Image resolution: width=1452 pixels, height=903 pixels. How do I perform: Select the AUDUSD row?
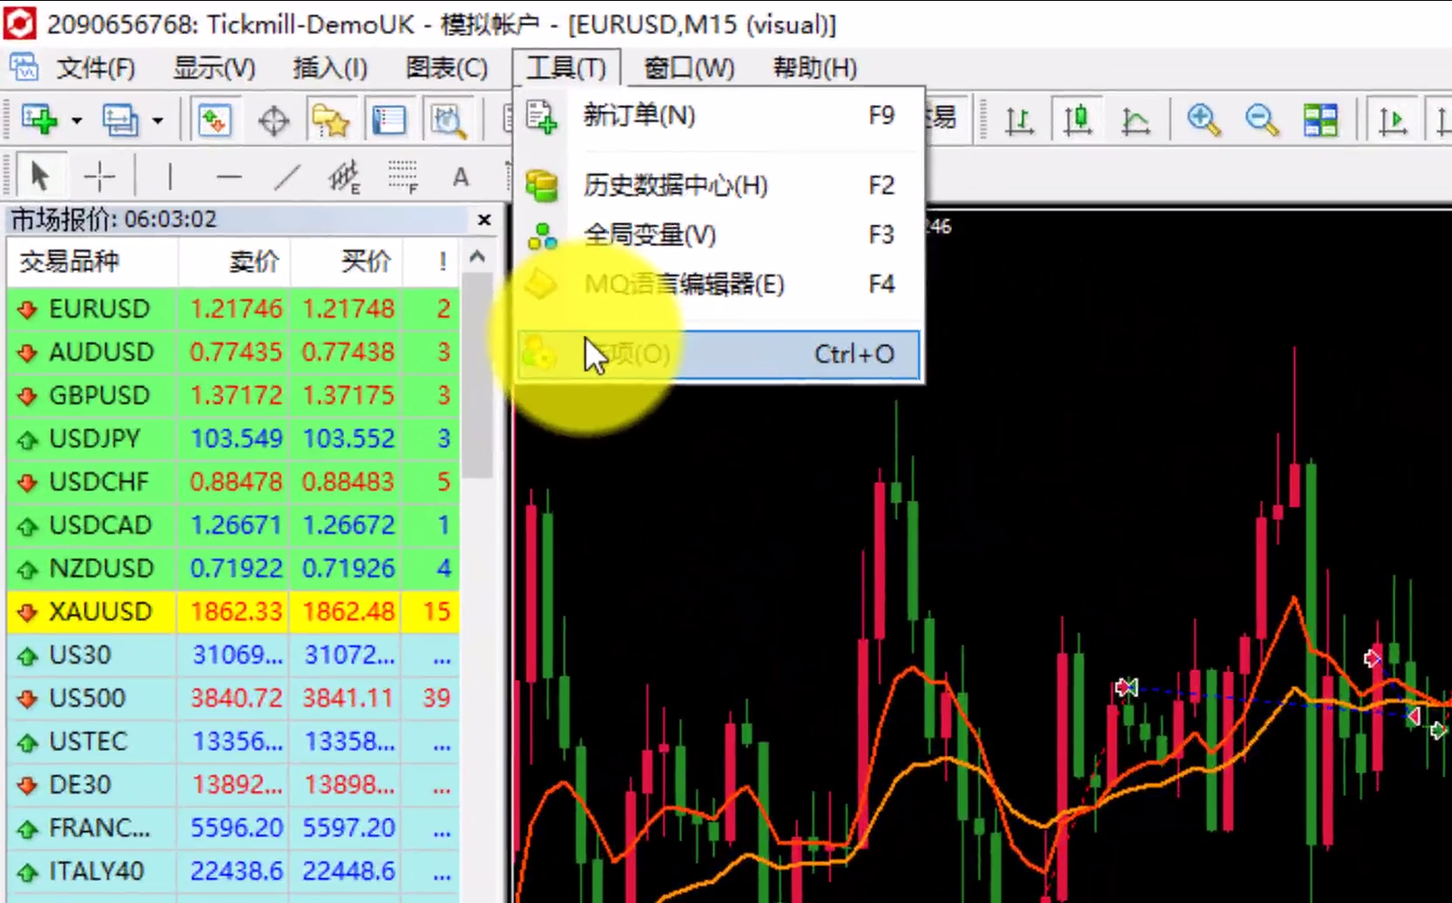[x=233, y=352]
